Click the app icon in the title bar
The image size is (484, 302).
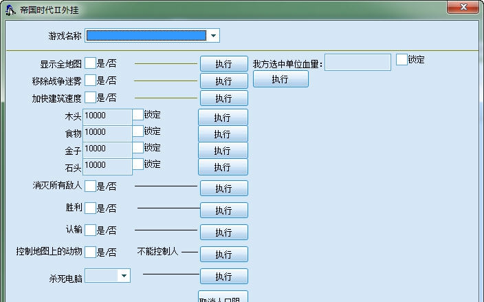10,10
